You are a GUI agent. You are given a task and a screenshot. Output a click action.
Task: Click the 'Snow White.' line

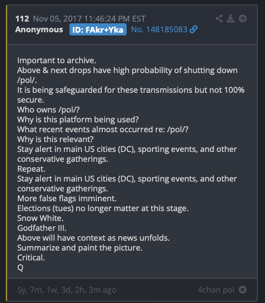[x=40, y=218]
